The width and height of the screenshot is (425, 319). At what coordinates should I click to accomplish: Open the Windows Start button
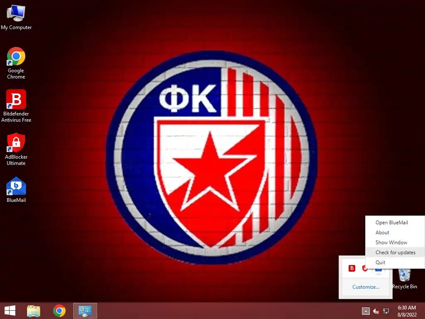coord(10,311)
